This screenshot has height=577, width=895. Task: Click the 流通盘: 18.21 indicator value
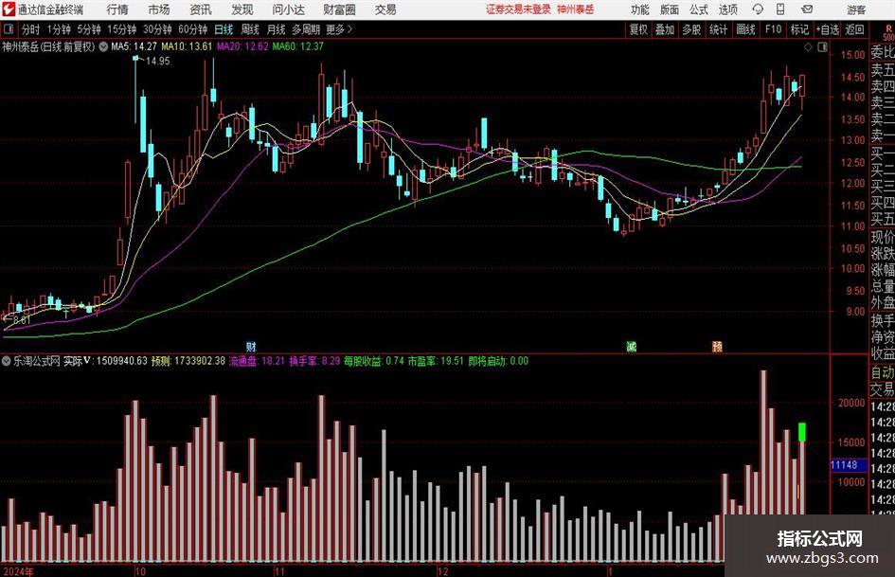[257, 361]
